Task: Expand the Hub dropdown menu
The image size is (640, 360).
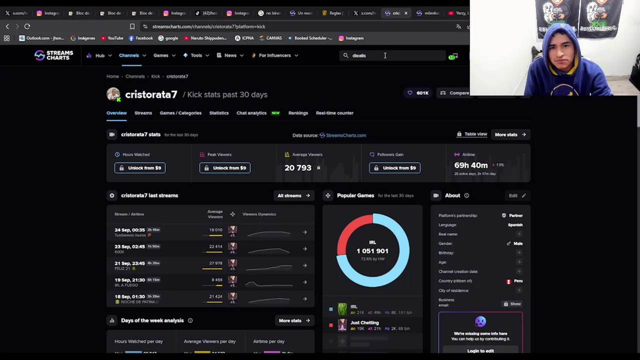Action: (99, 55)
